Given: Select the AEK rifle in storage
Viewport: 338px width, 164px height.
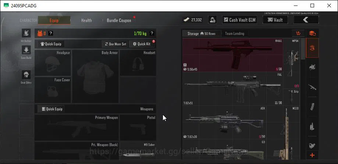Looking at the screenshot, I should point(224,122).
